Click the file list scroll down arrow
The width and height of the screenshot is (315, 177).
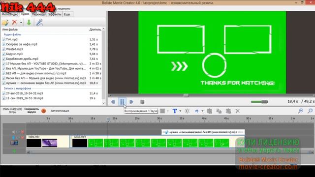103,103
